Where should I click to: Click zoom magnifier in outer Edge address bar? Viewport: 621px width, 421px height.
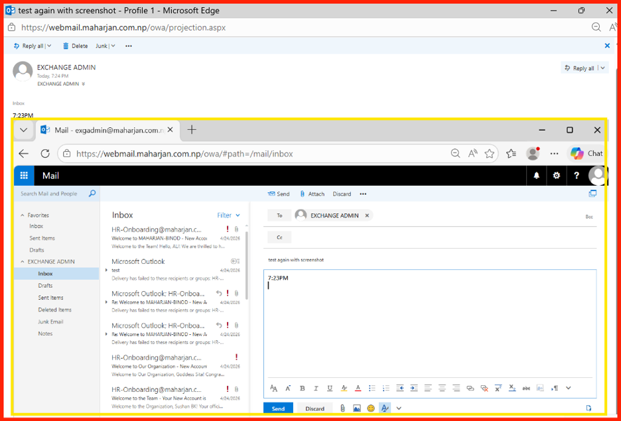coord(596,27)
